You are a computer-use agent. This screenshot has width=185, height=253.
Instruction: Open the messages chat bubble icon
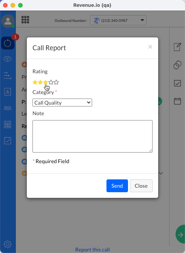click(x=8, y=59)
